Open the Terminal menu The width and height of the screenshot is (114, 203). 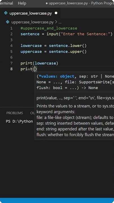pyautogui.click(x=6, y=3)
